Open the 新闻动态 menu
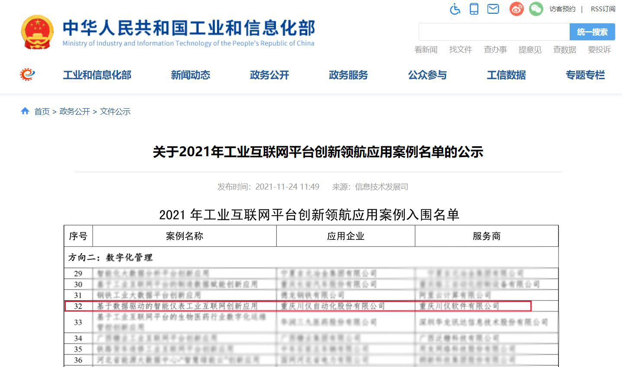 click(191, 75)
